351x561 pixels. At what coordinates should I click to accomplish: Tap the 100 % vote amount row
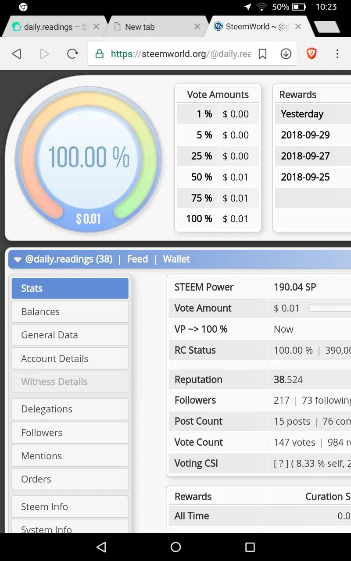218,219
